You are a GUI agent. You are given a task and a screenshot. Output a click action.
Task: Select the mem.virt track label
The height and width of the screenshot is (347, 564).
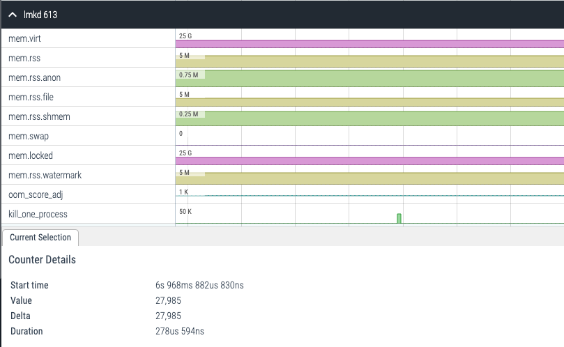point(24,38)
